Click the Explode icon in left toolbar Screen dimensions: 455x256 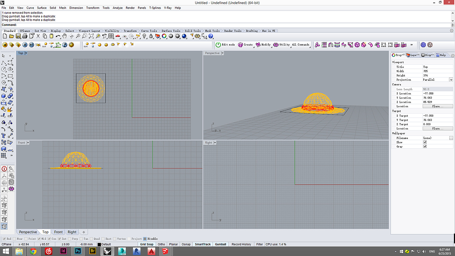[x=10, y=110]
